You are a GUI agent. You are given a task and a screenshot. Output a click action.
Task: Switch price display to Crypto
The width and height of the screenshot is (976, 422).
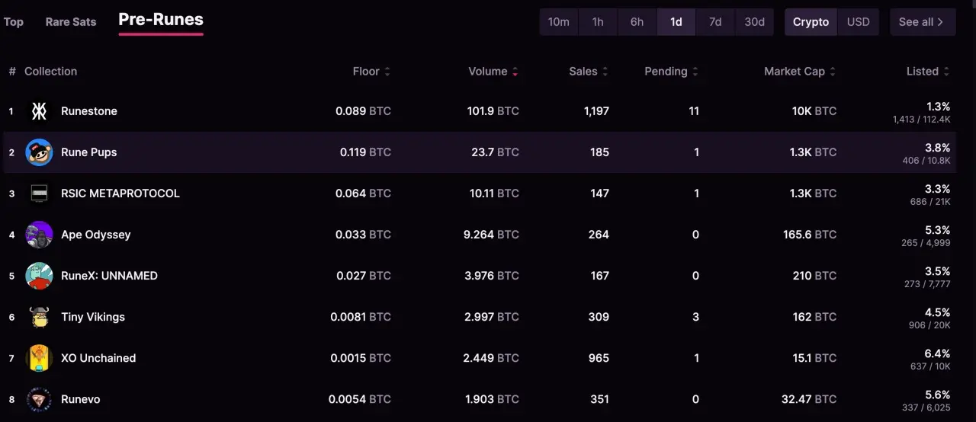tap(811, 22)
